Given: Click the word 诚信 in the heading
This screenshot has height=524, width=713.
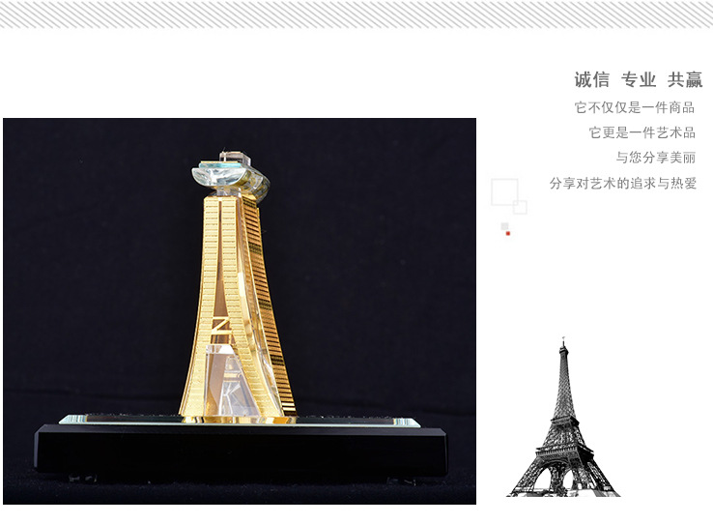Looking at the screenshot, I should point(591,79).
